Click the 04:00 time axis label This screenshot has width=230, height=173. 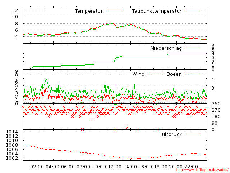click(52, 167)
